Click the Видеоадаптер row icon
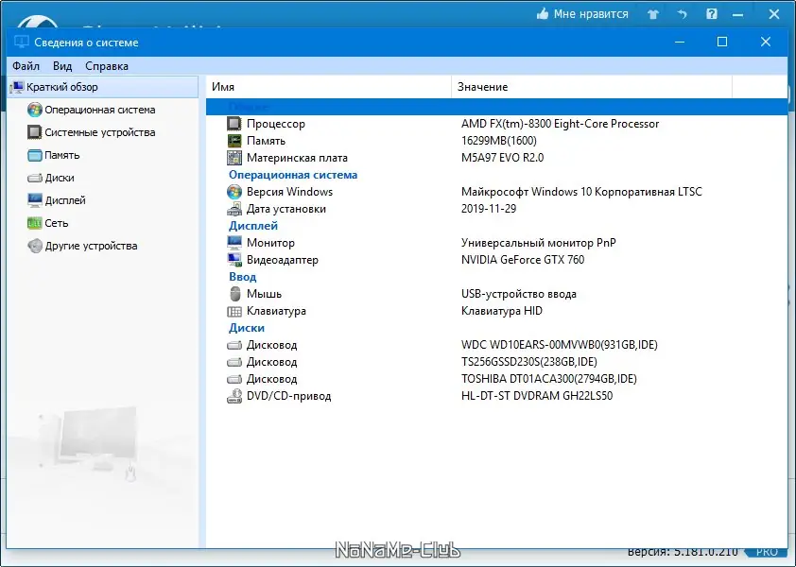The image size is (796, 567). [x=234, y=259]
